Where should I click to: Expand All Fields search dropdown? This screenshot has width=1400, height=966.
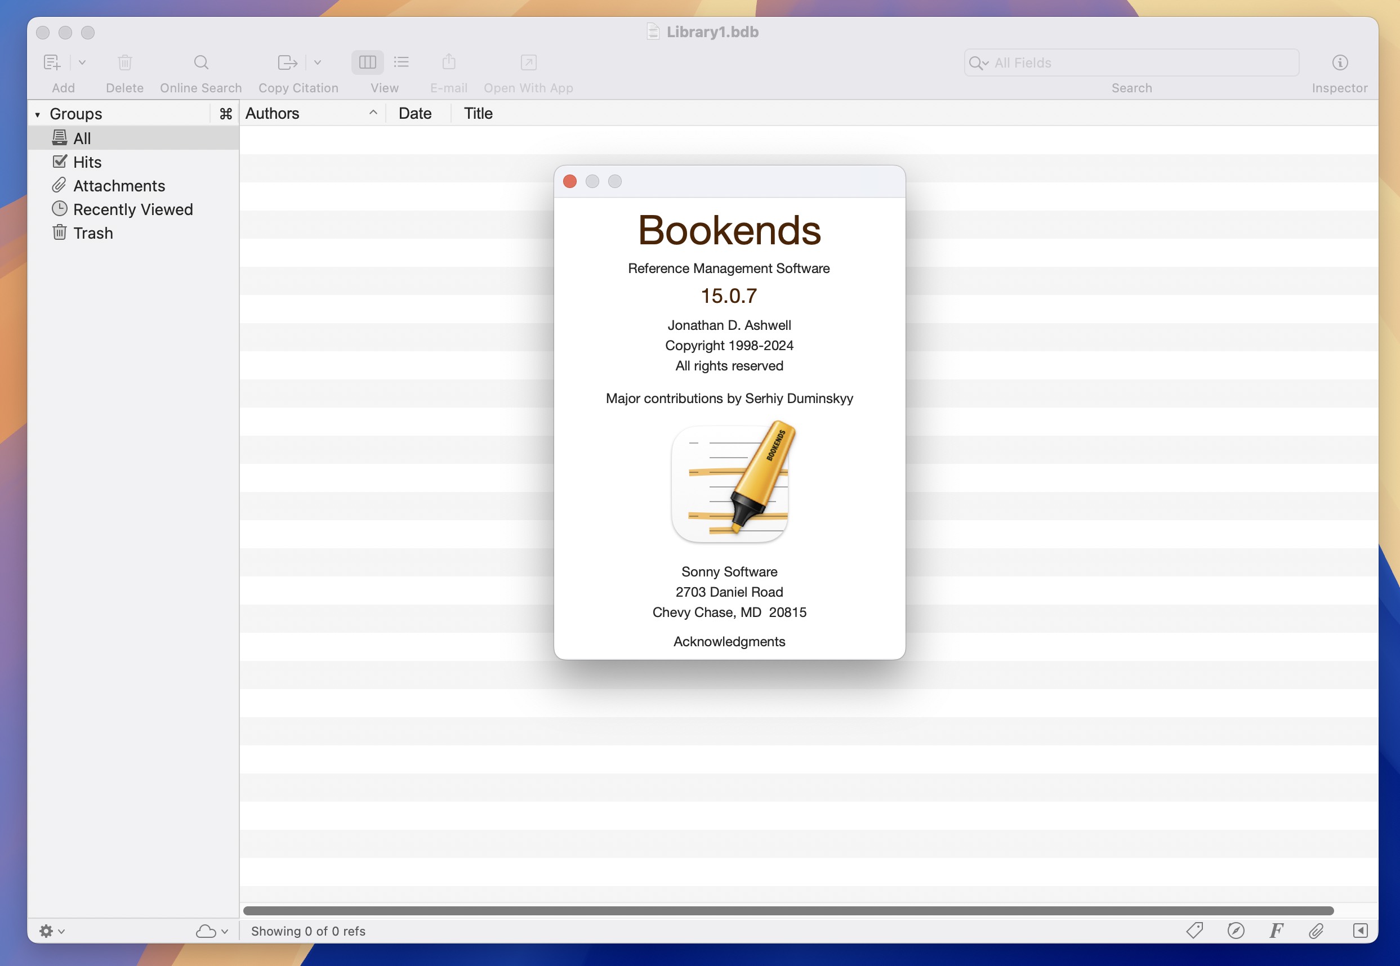click(978, 62)
